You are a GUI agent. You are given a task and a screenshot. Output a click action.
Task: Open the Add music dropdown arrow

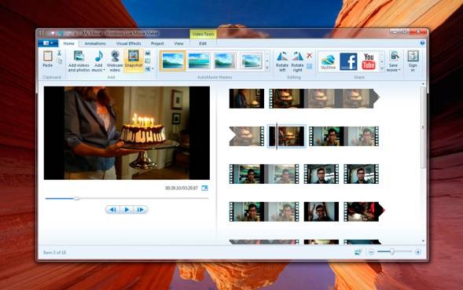tap(105, 70)
